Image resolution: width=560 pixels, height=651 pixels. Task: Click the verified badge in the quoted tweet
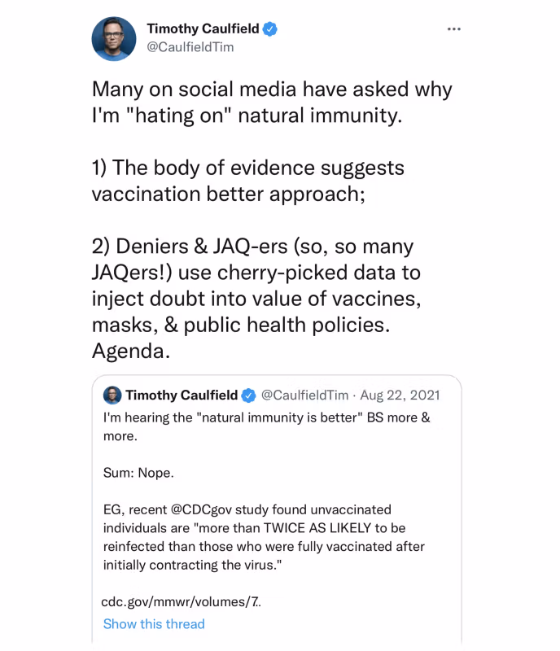coord(247,395)
